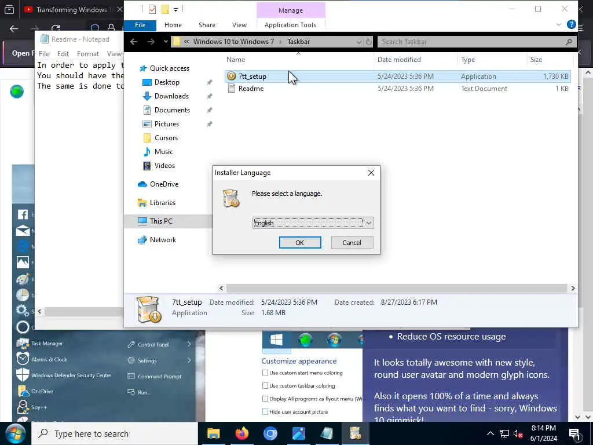Open Explorer help icon
This screenshot has height=445, width=593.
pyautogui.click(x=571, y=24)
